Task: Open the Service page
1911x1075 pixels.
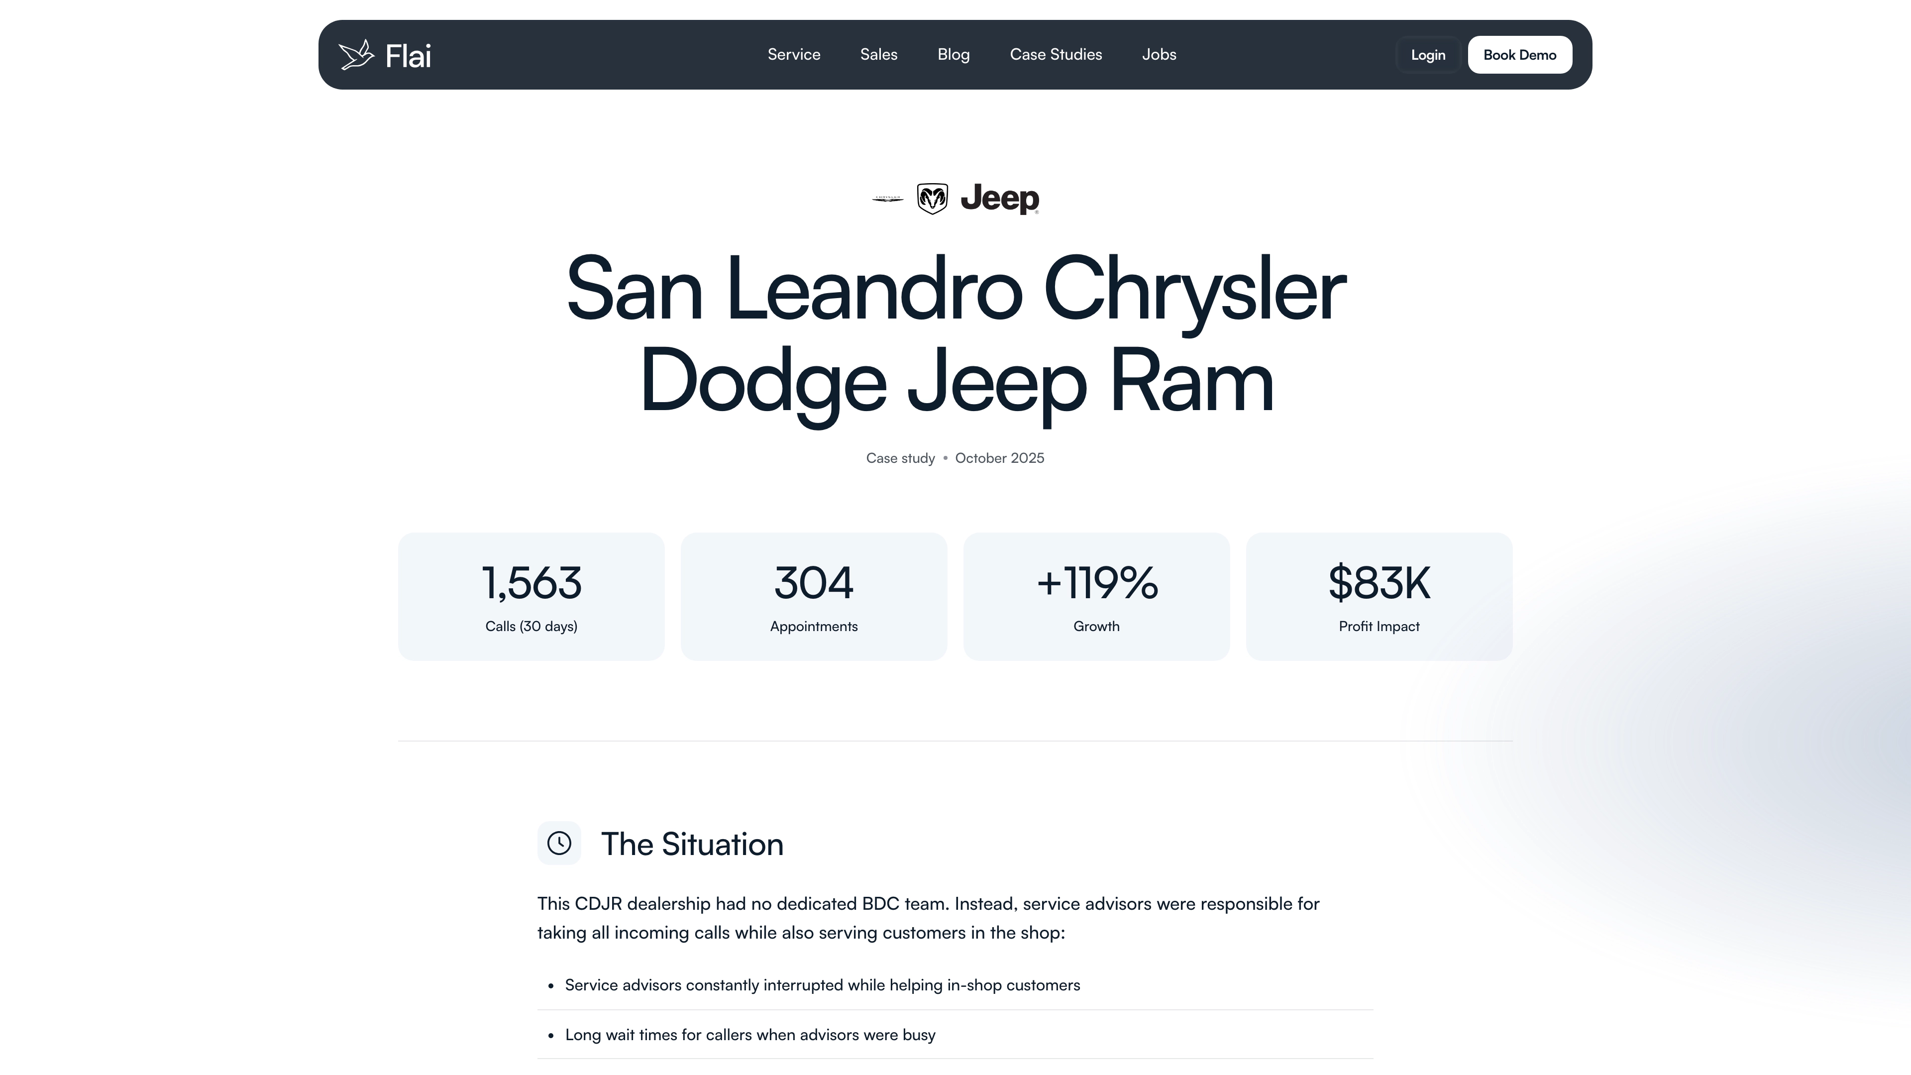Action: (x=794, y=54)
